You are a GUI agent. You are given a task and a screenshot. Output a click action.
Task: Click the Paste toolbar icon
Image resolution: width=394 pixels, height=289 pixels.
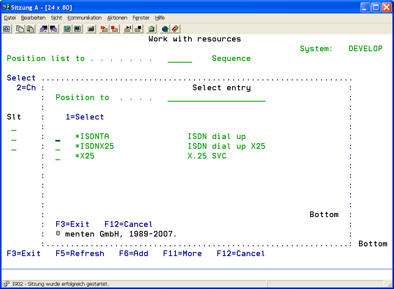[30, 29]
